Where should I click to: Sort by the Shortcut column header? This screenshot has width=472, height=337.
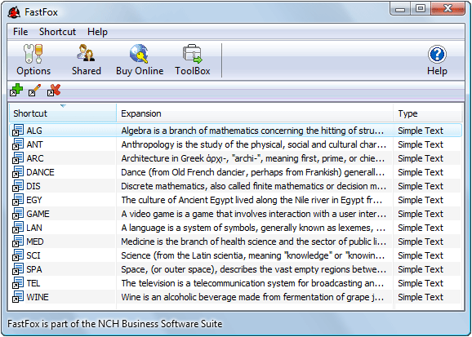point(63,113)
